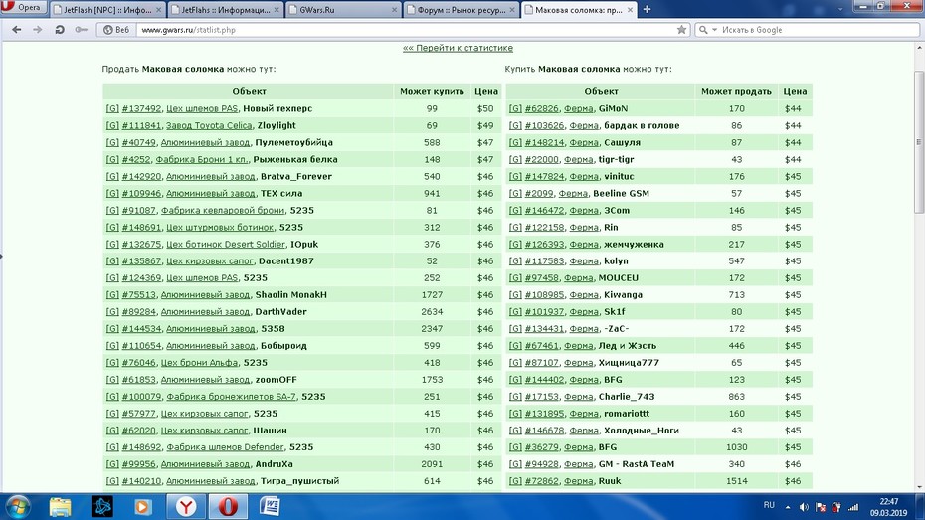Select player name Shaolin MonakH
Viewport: 925px width, 520px height.
[x=290, y=294]
